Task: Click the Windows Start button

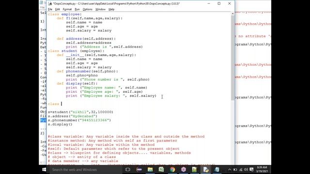Action: pos(44,170)
